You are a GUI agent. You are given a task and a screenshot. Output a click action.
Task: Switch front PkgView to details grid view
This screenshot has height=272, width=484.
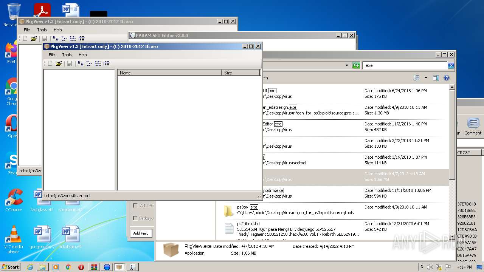point(107,64)
